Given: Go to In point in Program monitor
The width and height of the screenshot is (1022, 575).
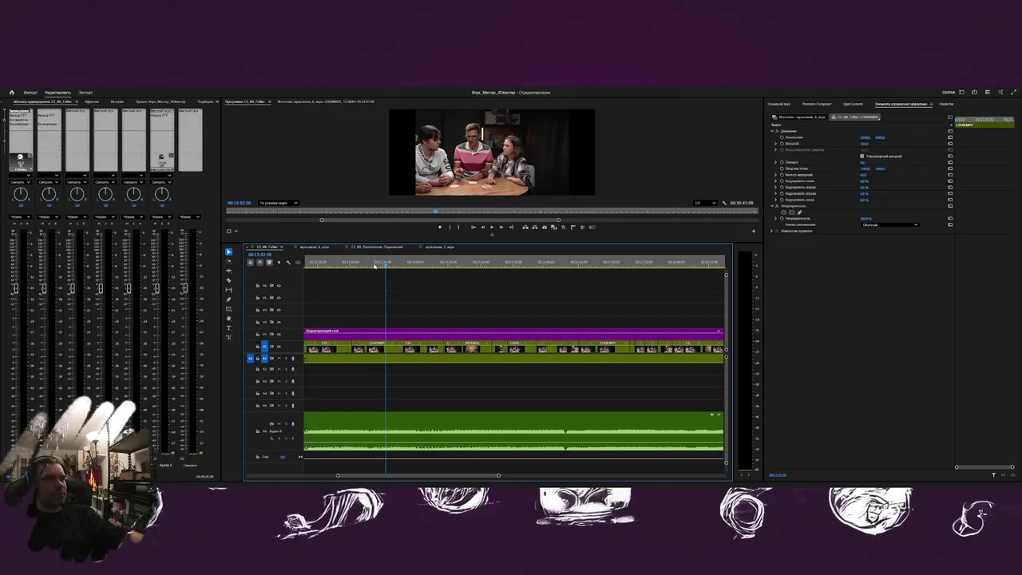Looking at the screenshot, I should tap(473, 227).
